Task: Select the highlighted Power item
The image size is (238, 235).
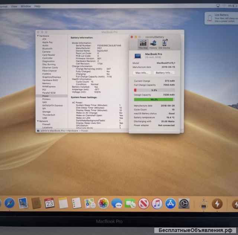Action: pyautogui.click(x=52, y=96)
